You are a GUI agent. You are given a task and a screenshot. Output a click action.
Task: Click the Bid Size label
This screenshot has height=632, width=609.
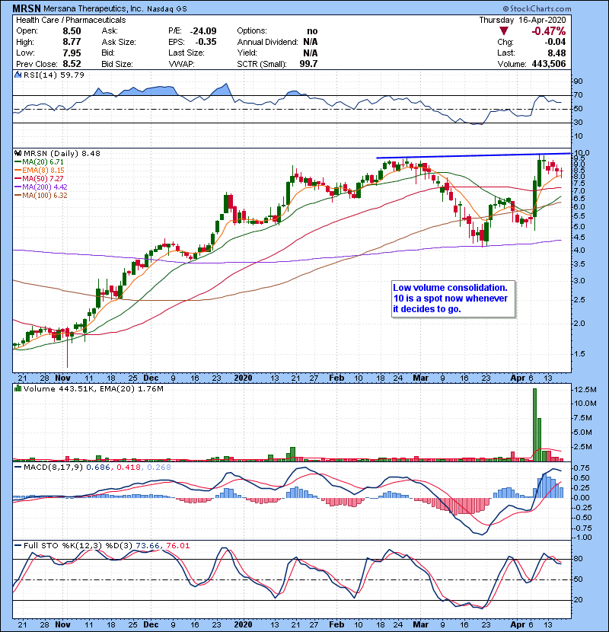point(117,64)
